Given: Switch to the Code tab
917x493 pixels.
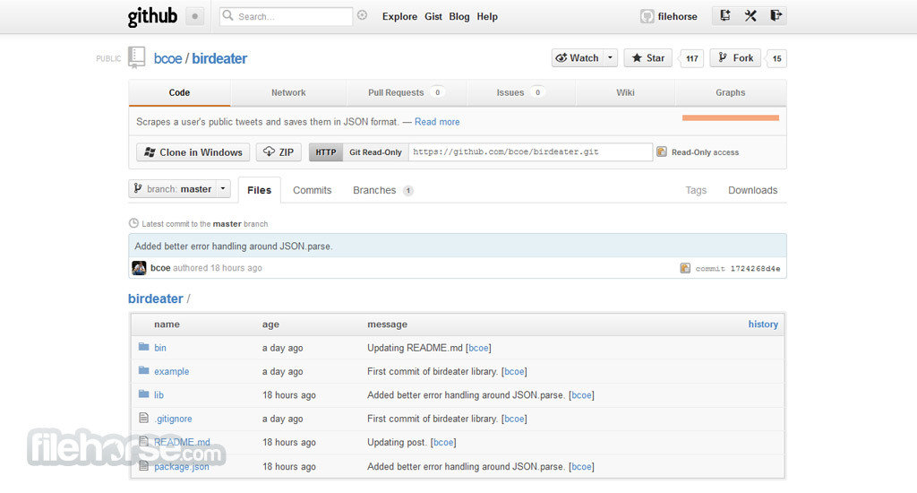Looking at the screenshot, I should 179,92.
